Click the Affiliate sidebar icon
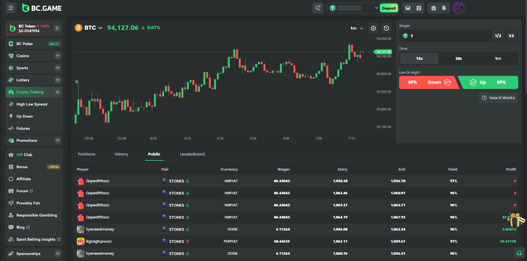This screenshot has width=527, height=261. pos(11,179)
